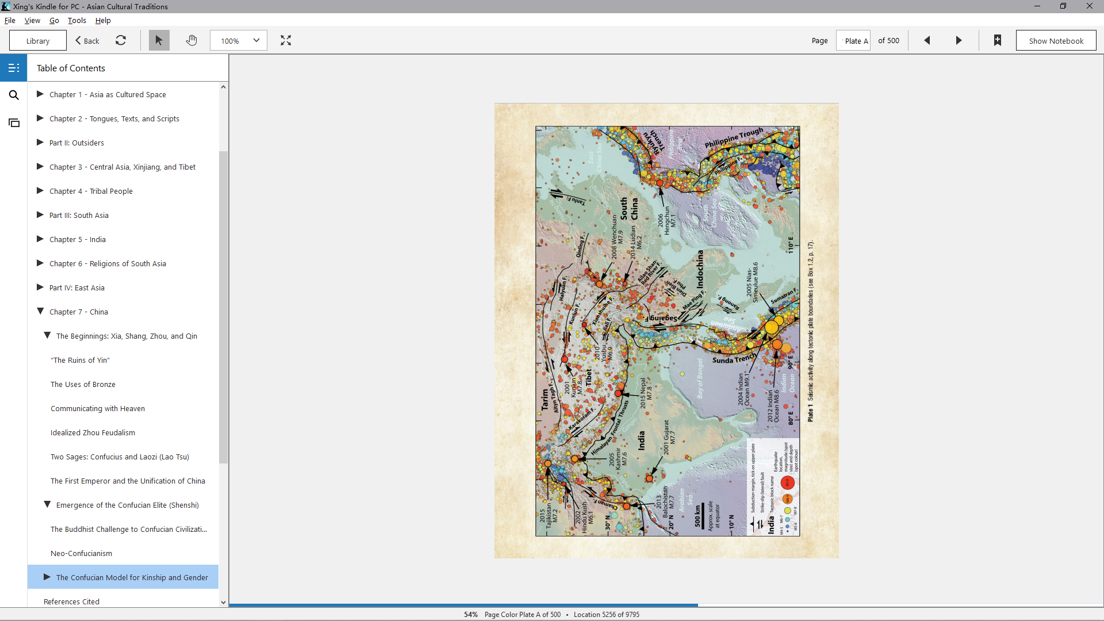Image resolution: width=1104 pixels, height=621 pixels.
Task: Collapse Chapter 7 - China arrow
Action: click(x=40, y=312)
